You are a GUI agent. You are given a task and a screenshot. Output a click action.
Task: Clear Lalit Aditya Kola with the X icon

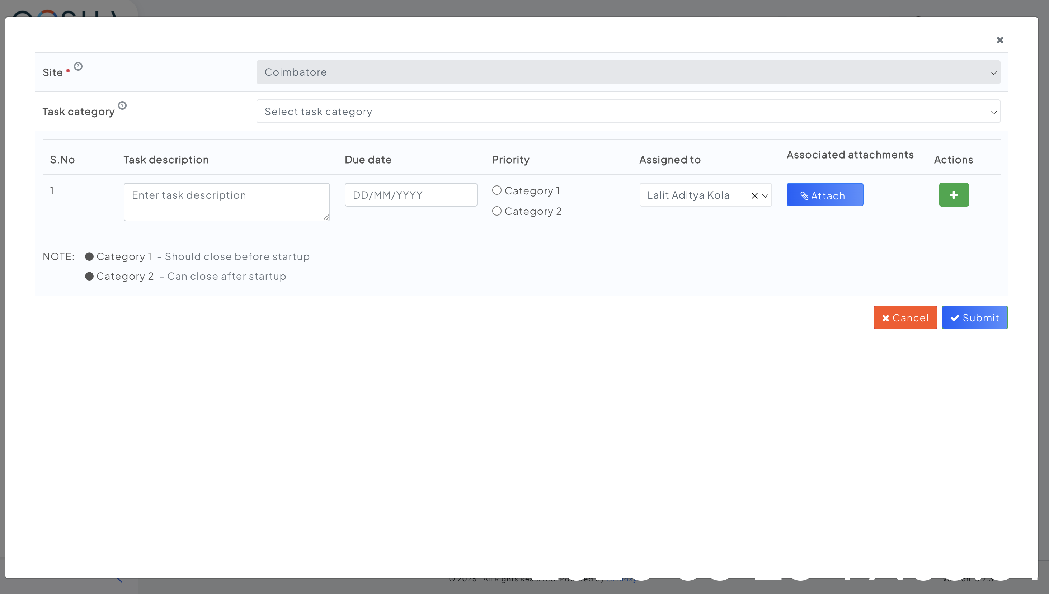coord(754,195)
